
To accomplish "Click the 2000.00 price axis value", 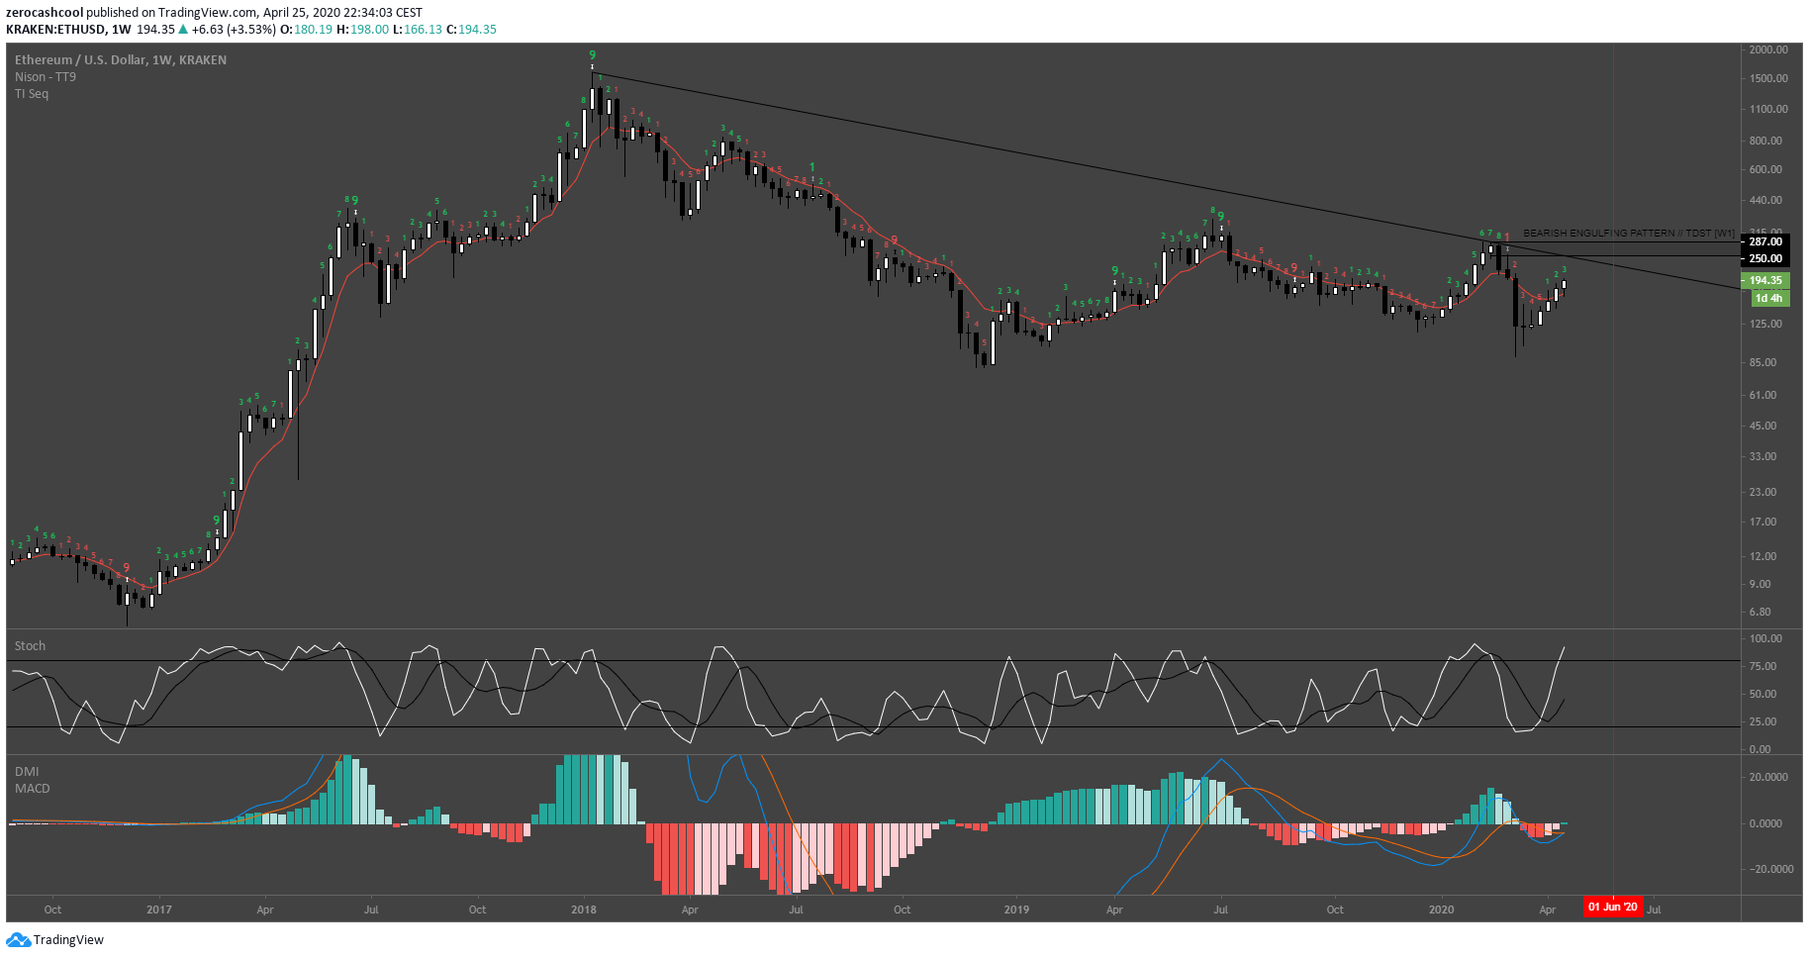I will [1768, 49].
